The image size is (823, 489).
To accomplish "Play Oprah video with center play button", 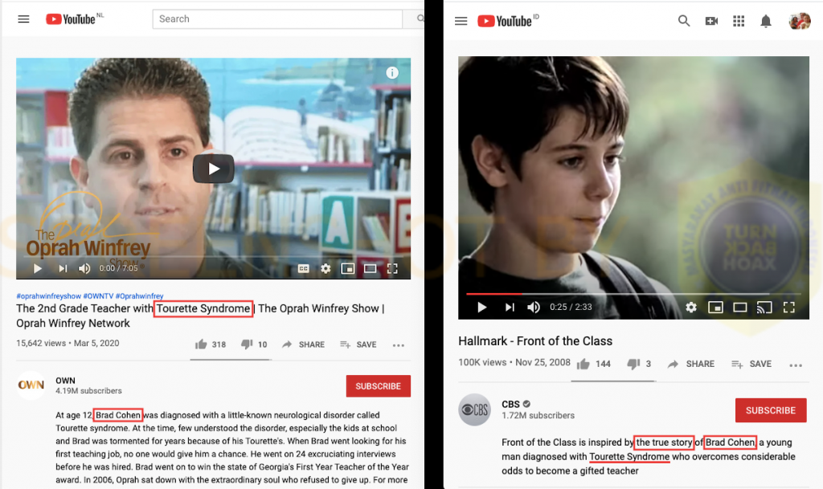I will point(214,169).
